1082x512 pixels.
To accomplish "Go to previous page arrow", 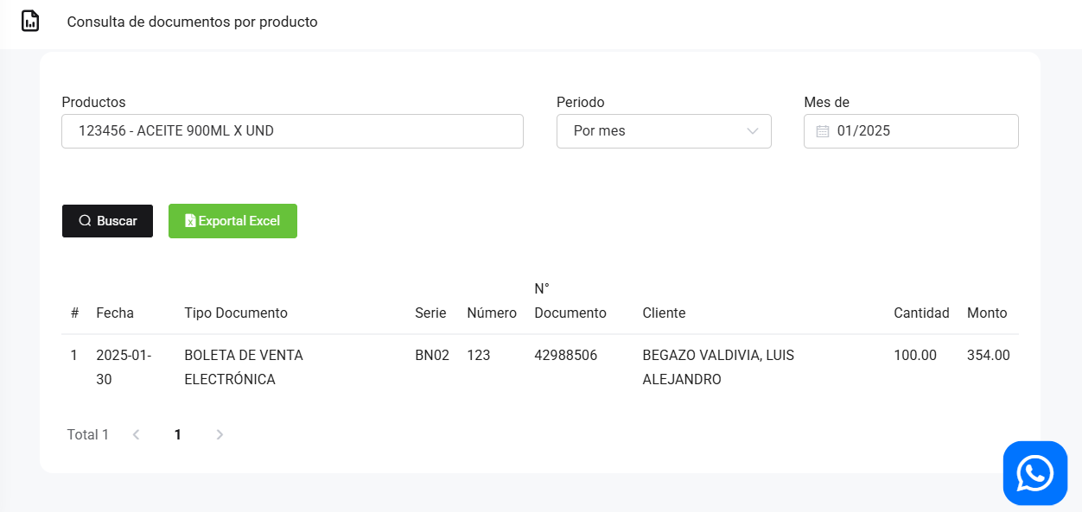I will 136,434.
